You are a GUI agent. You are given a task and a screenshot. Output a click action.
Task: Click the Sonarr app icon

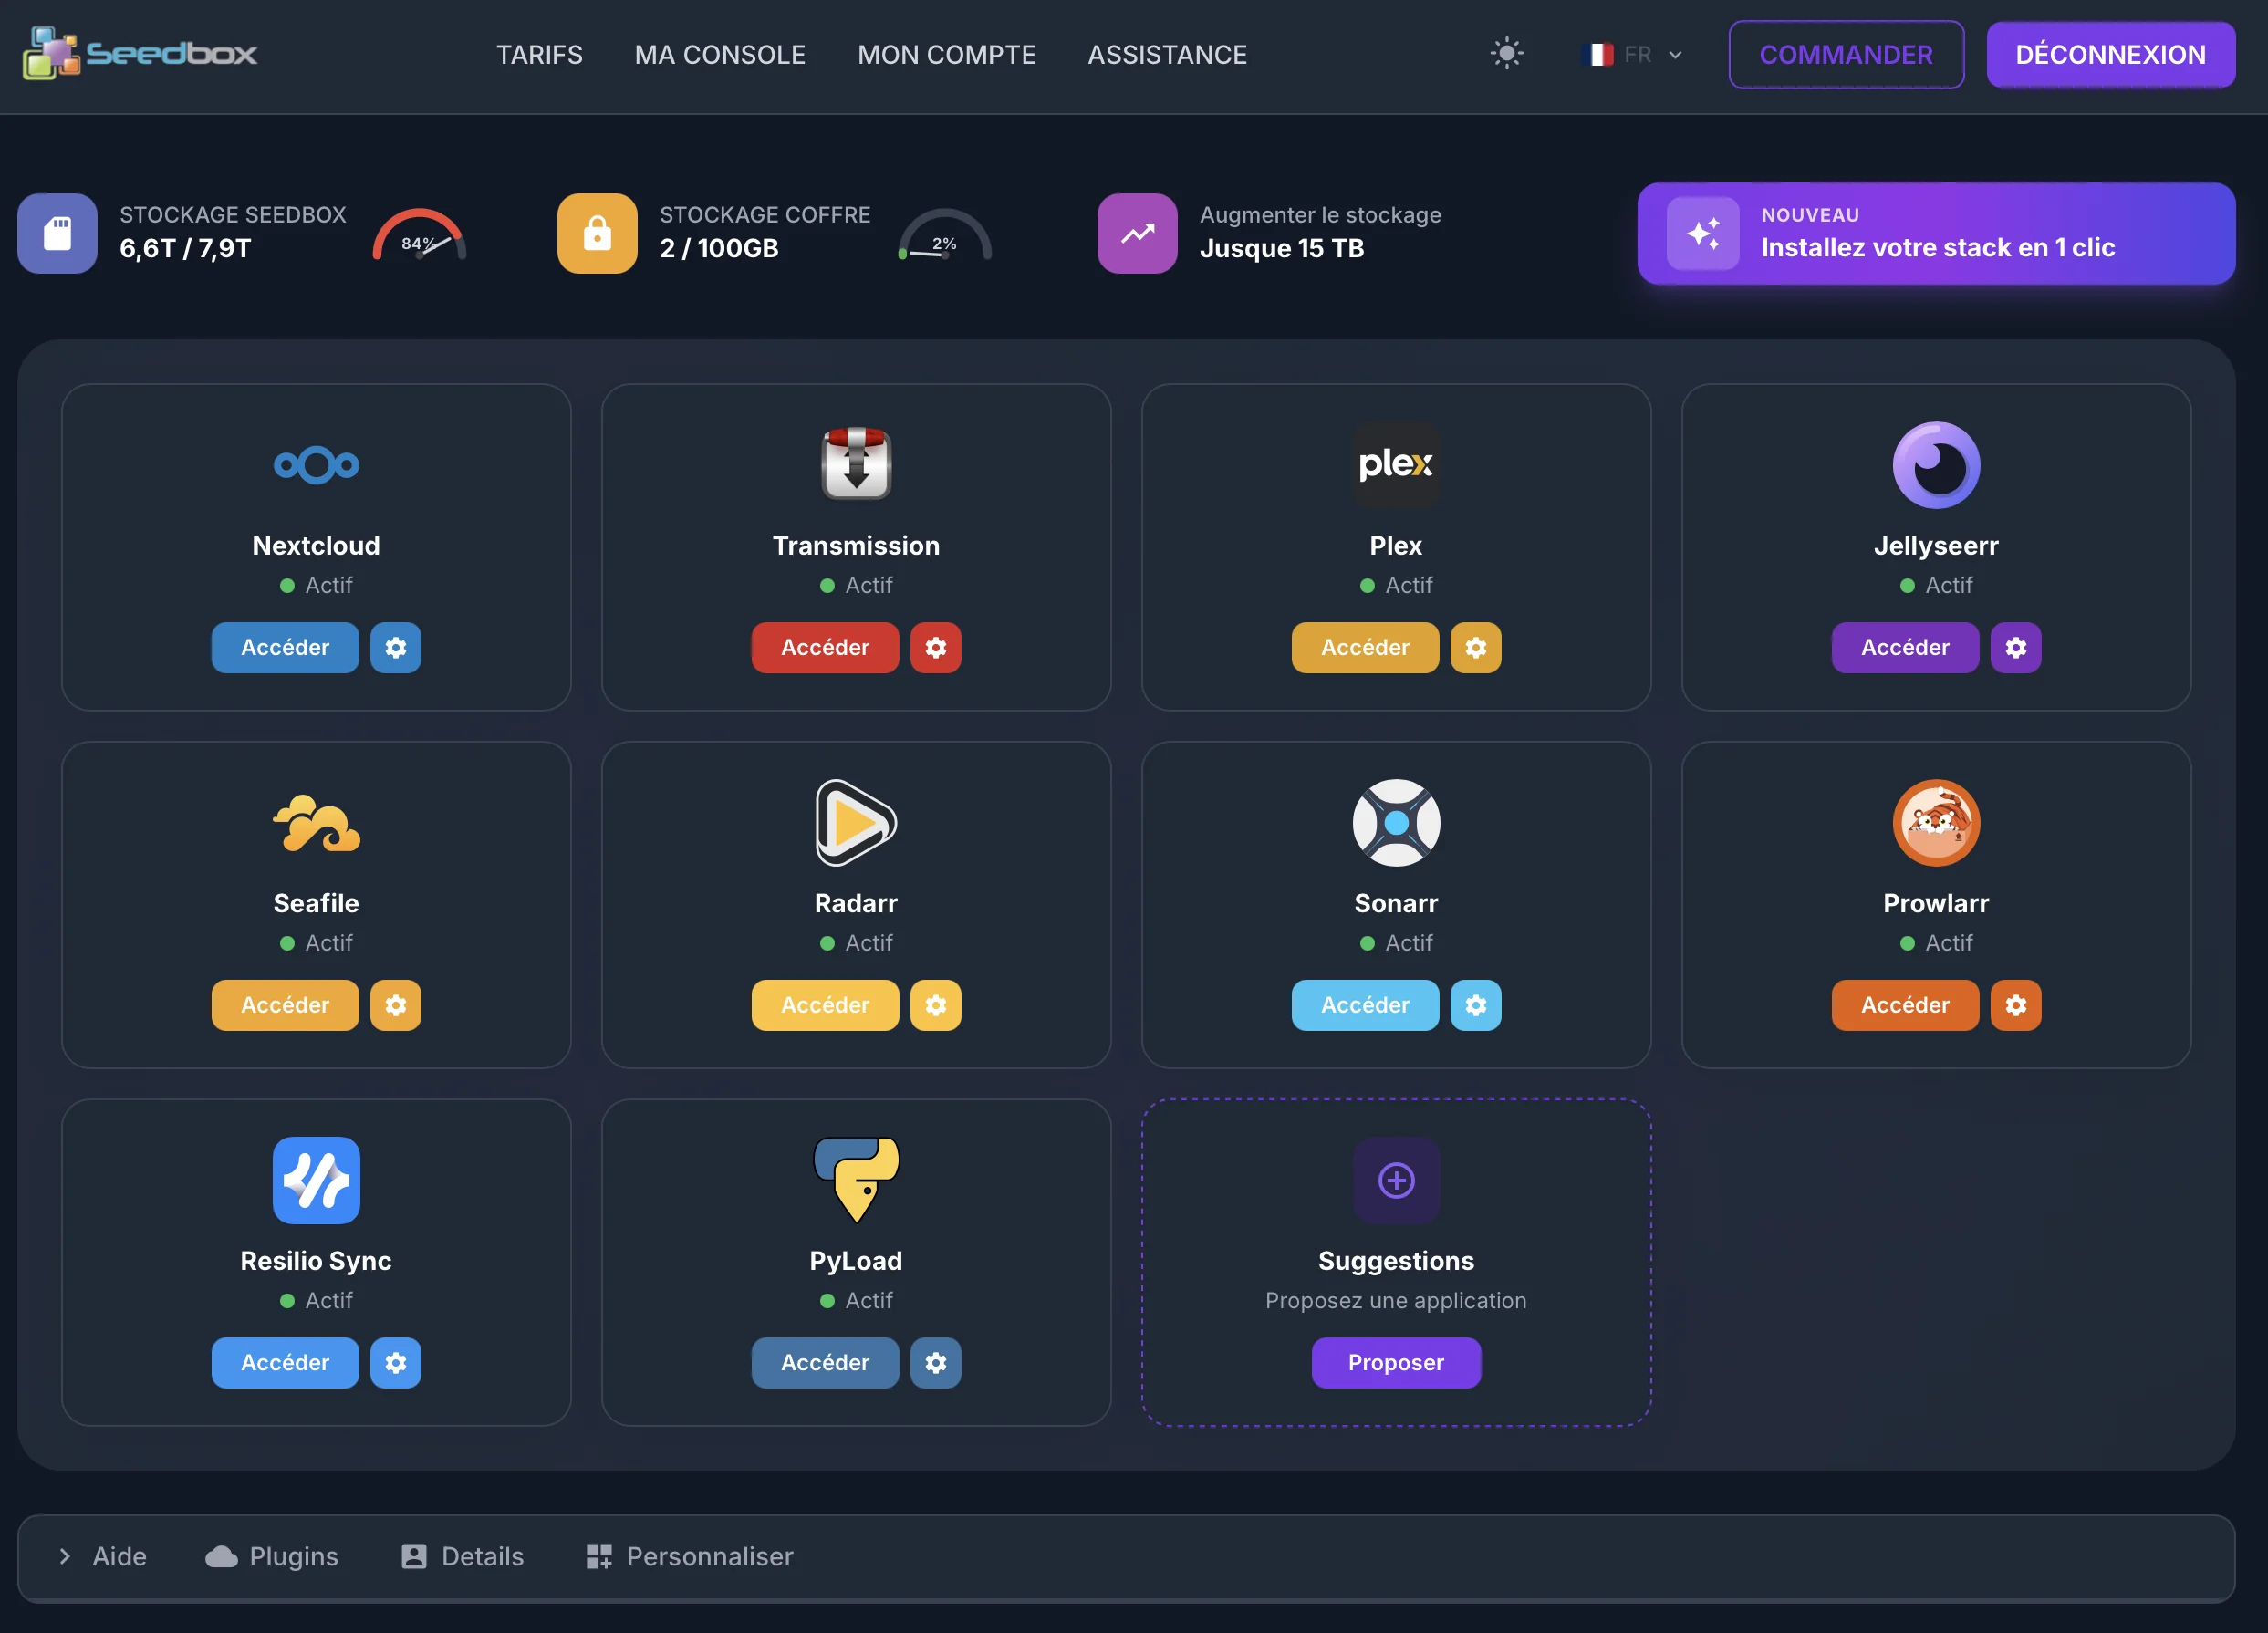(x=1396, y=823)
